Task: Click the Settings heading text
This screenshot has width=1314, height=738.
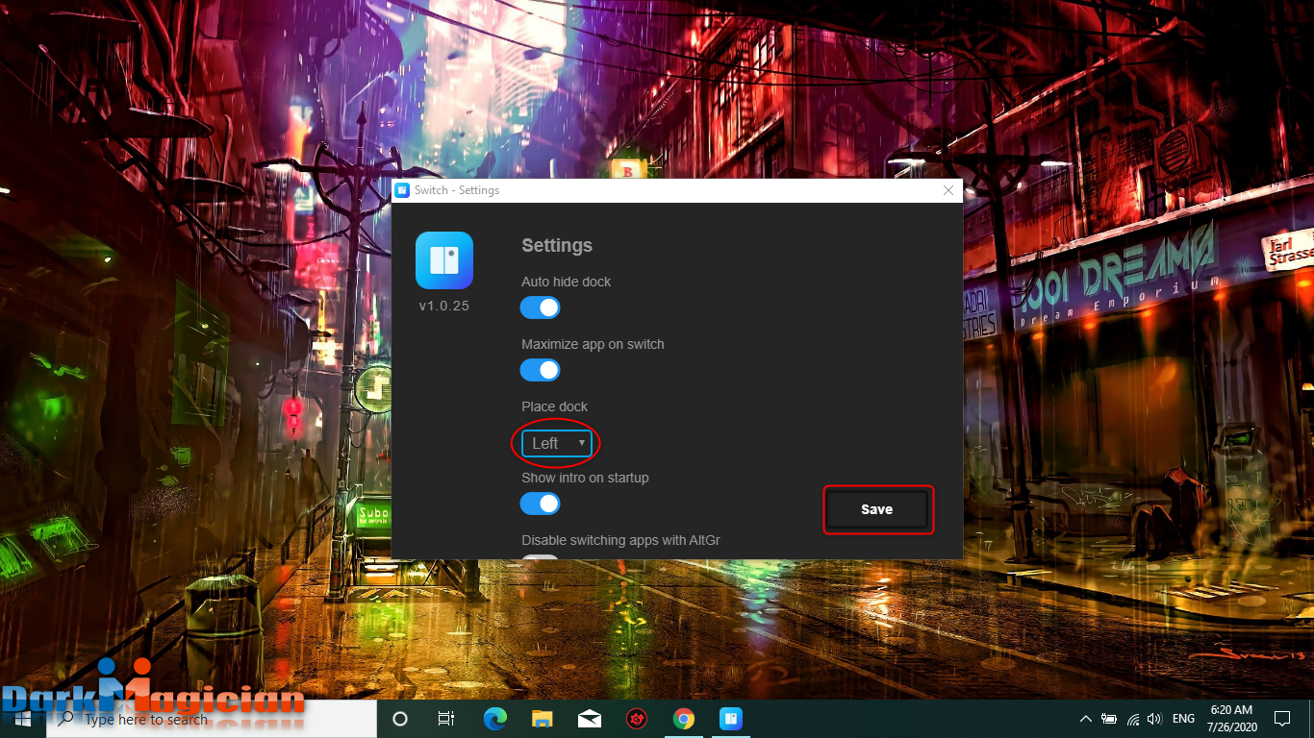Action: 557,245
